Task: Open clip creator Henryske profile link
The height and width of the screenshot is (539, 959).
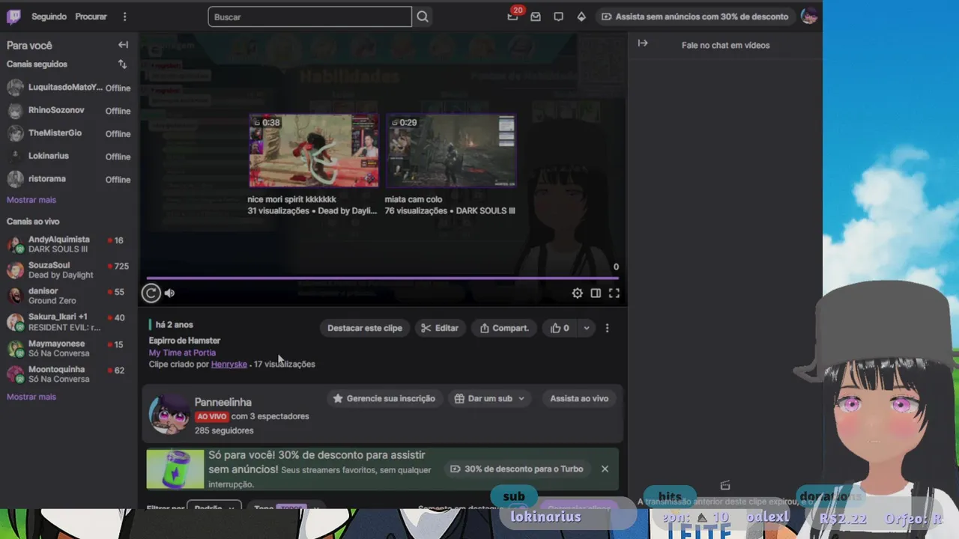Action: pos(229,364)
